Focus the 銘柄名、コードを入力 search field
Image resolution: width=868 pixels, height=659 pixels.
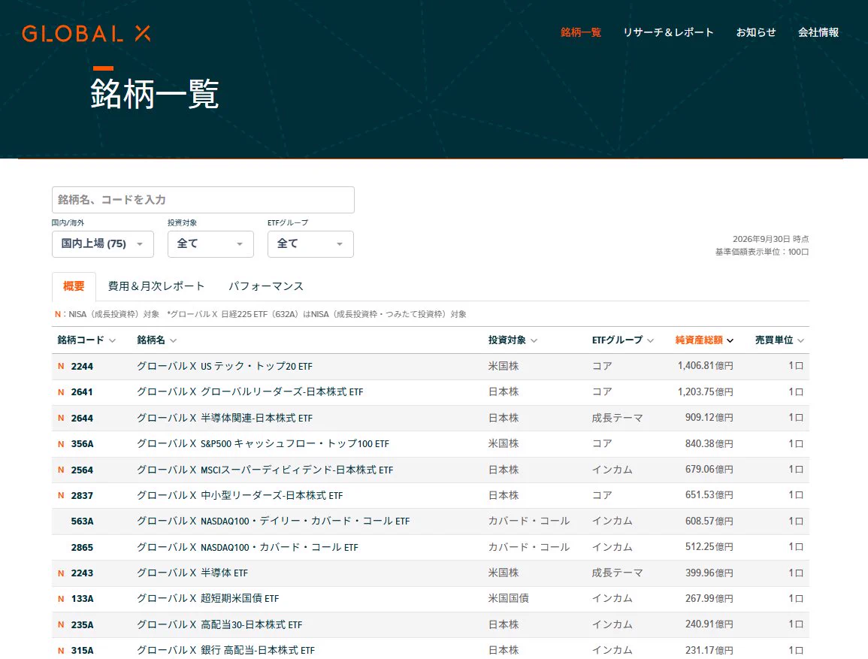[x=203, y=200]
